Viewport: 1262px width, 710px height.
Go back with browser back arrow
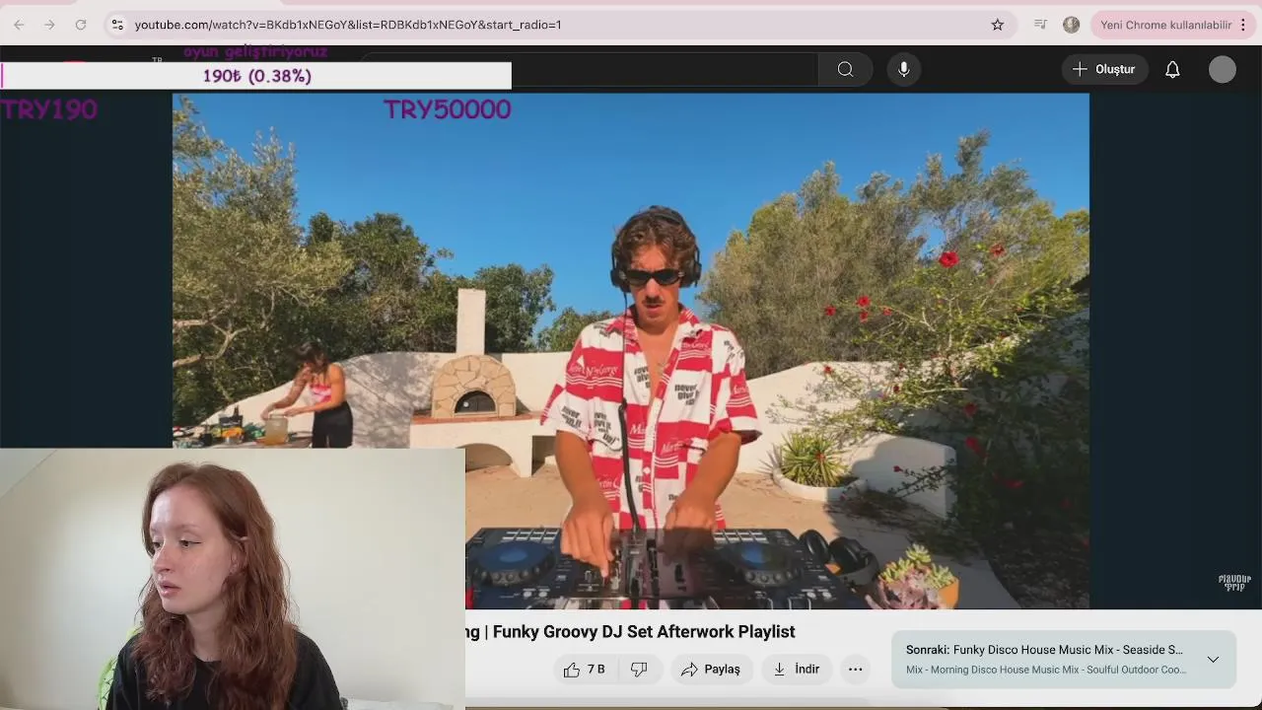point(19,25)
